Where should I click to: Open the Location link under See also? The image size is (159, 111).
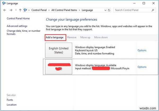point(12,105)
